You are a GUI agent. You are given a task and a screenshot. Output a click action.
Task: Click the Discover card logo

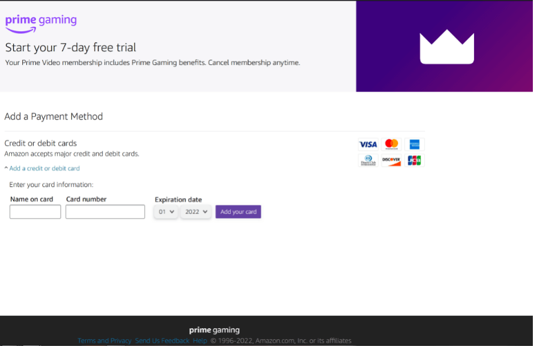click(x=391, y=160)
